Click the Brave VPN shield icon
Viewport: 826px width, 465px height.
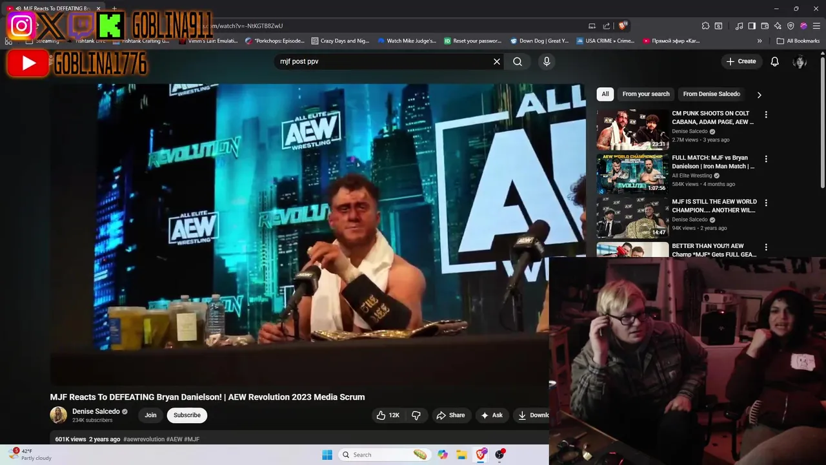point(791,26)
